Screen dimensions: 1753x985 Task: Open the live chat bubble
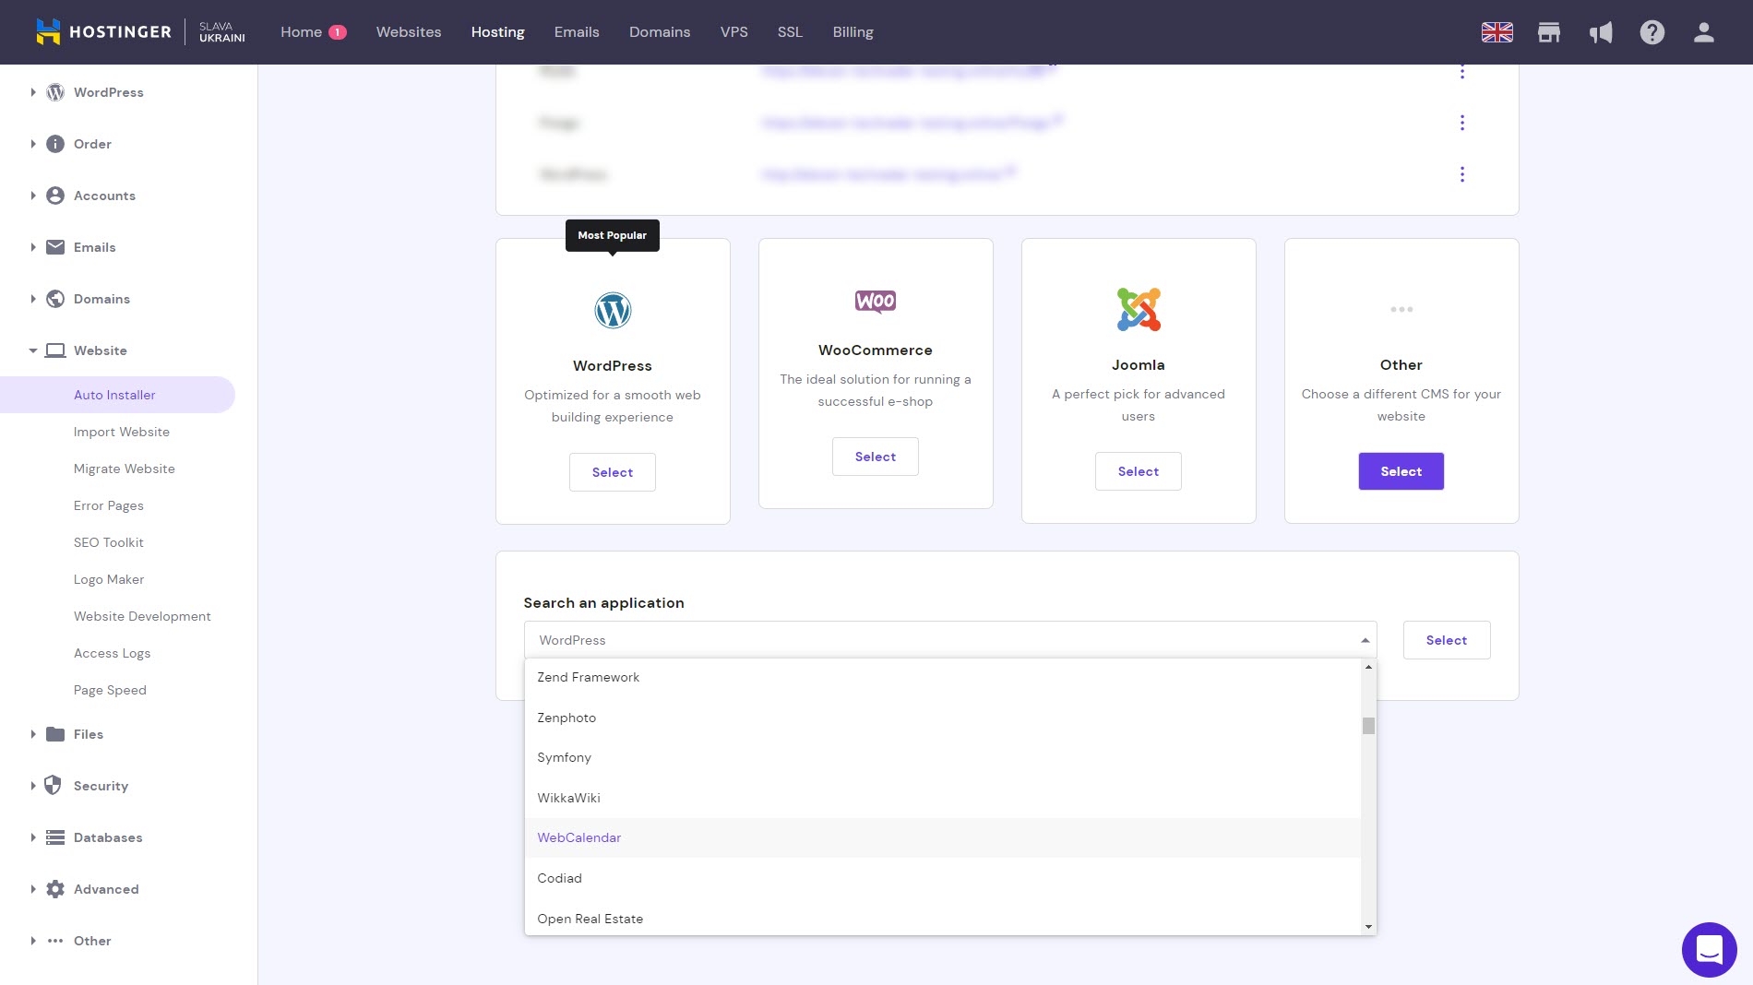(x=1709, y=949)
